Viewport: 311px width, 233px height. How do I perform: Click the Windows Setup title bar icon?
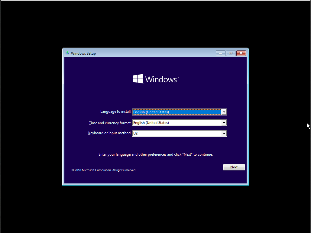pyautogui.click(x=67, y=53)
